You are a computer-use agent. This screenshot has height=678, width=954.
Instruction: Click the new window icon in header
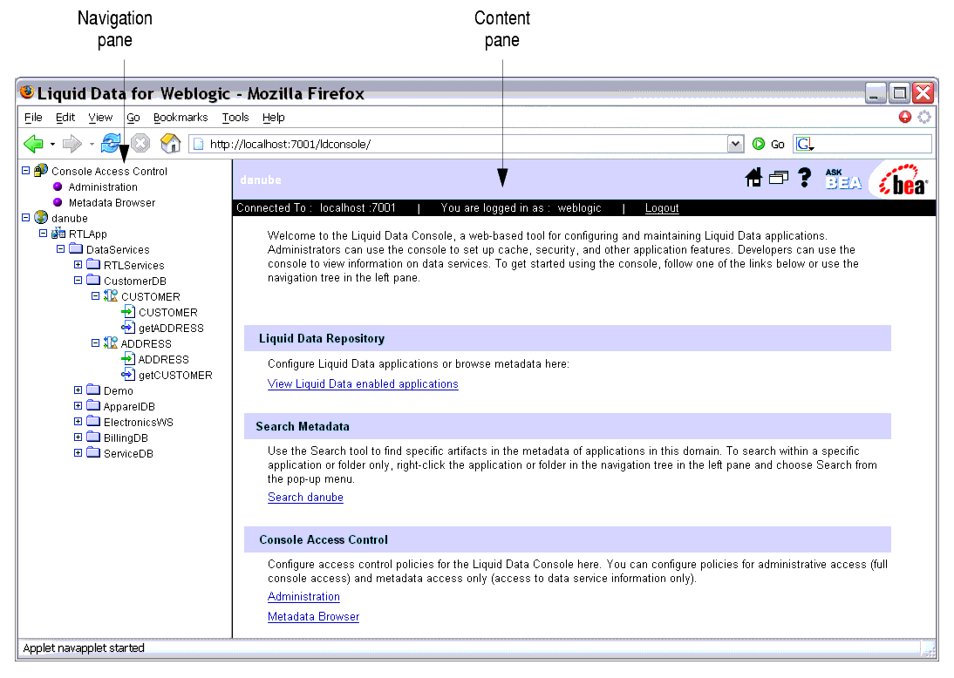click(x=779, y=178)
